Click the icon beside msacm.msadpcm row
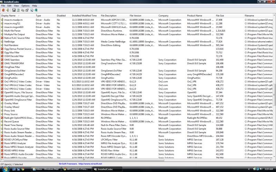Image resolution: width=276 pixels, height=172 pixels. coord(2,20)
